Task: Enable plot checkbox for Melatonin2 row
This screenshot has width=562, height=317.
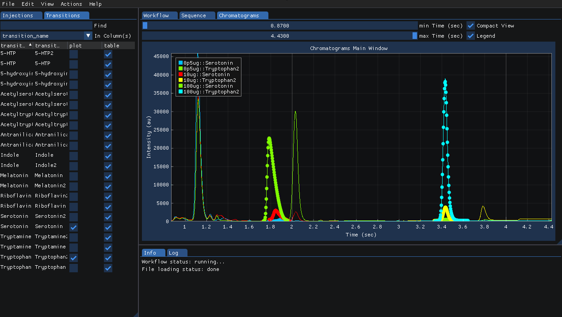Action: tap(74, 186)
